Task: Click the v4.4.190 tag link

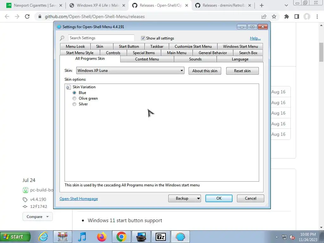Action: [x=38, y=199]
